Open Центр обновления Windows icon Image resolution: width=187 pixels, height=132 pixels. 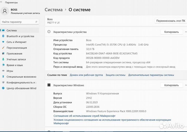(3, 88)
